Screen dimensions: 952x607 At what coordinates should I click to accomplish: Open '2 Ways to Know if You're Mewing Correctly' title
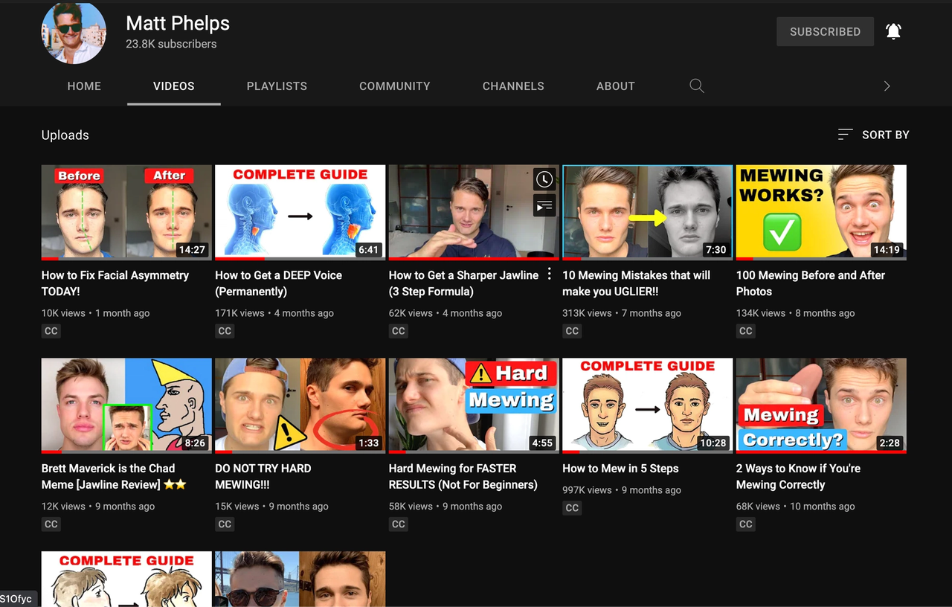[798, 476]
